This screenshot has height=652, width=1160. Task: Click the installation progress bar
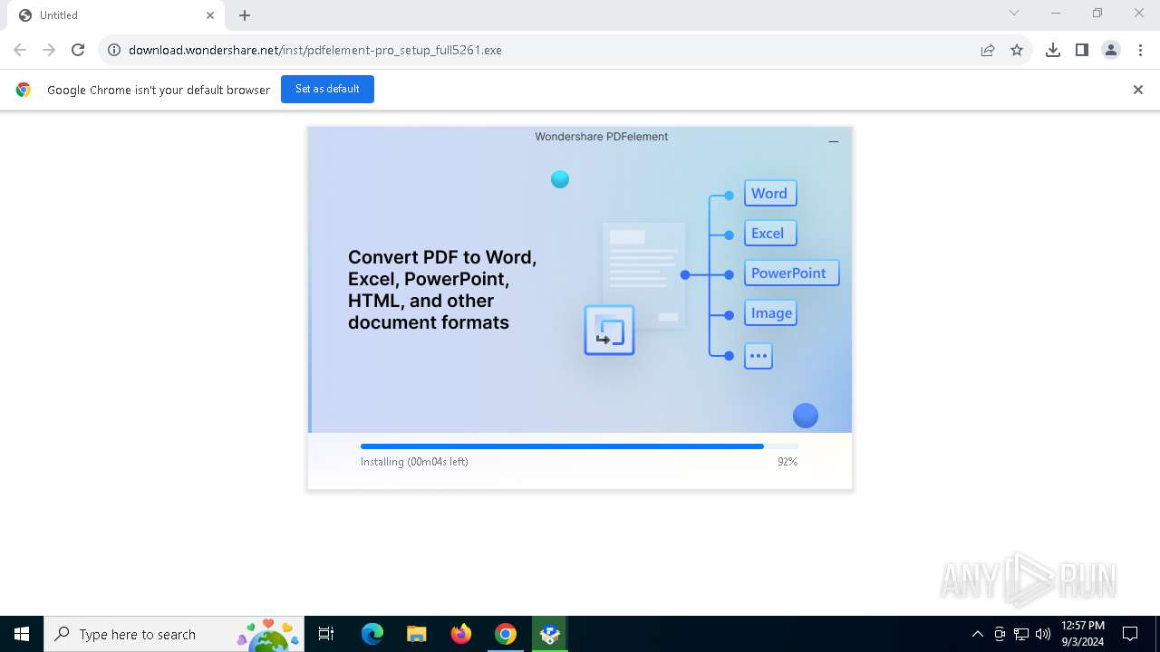coord(580,446)
